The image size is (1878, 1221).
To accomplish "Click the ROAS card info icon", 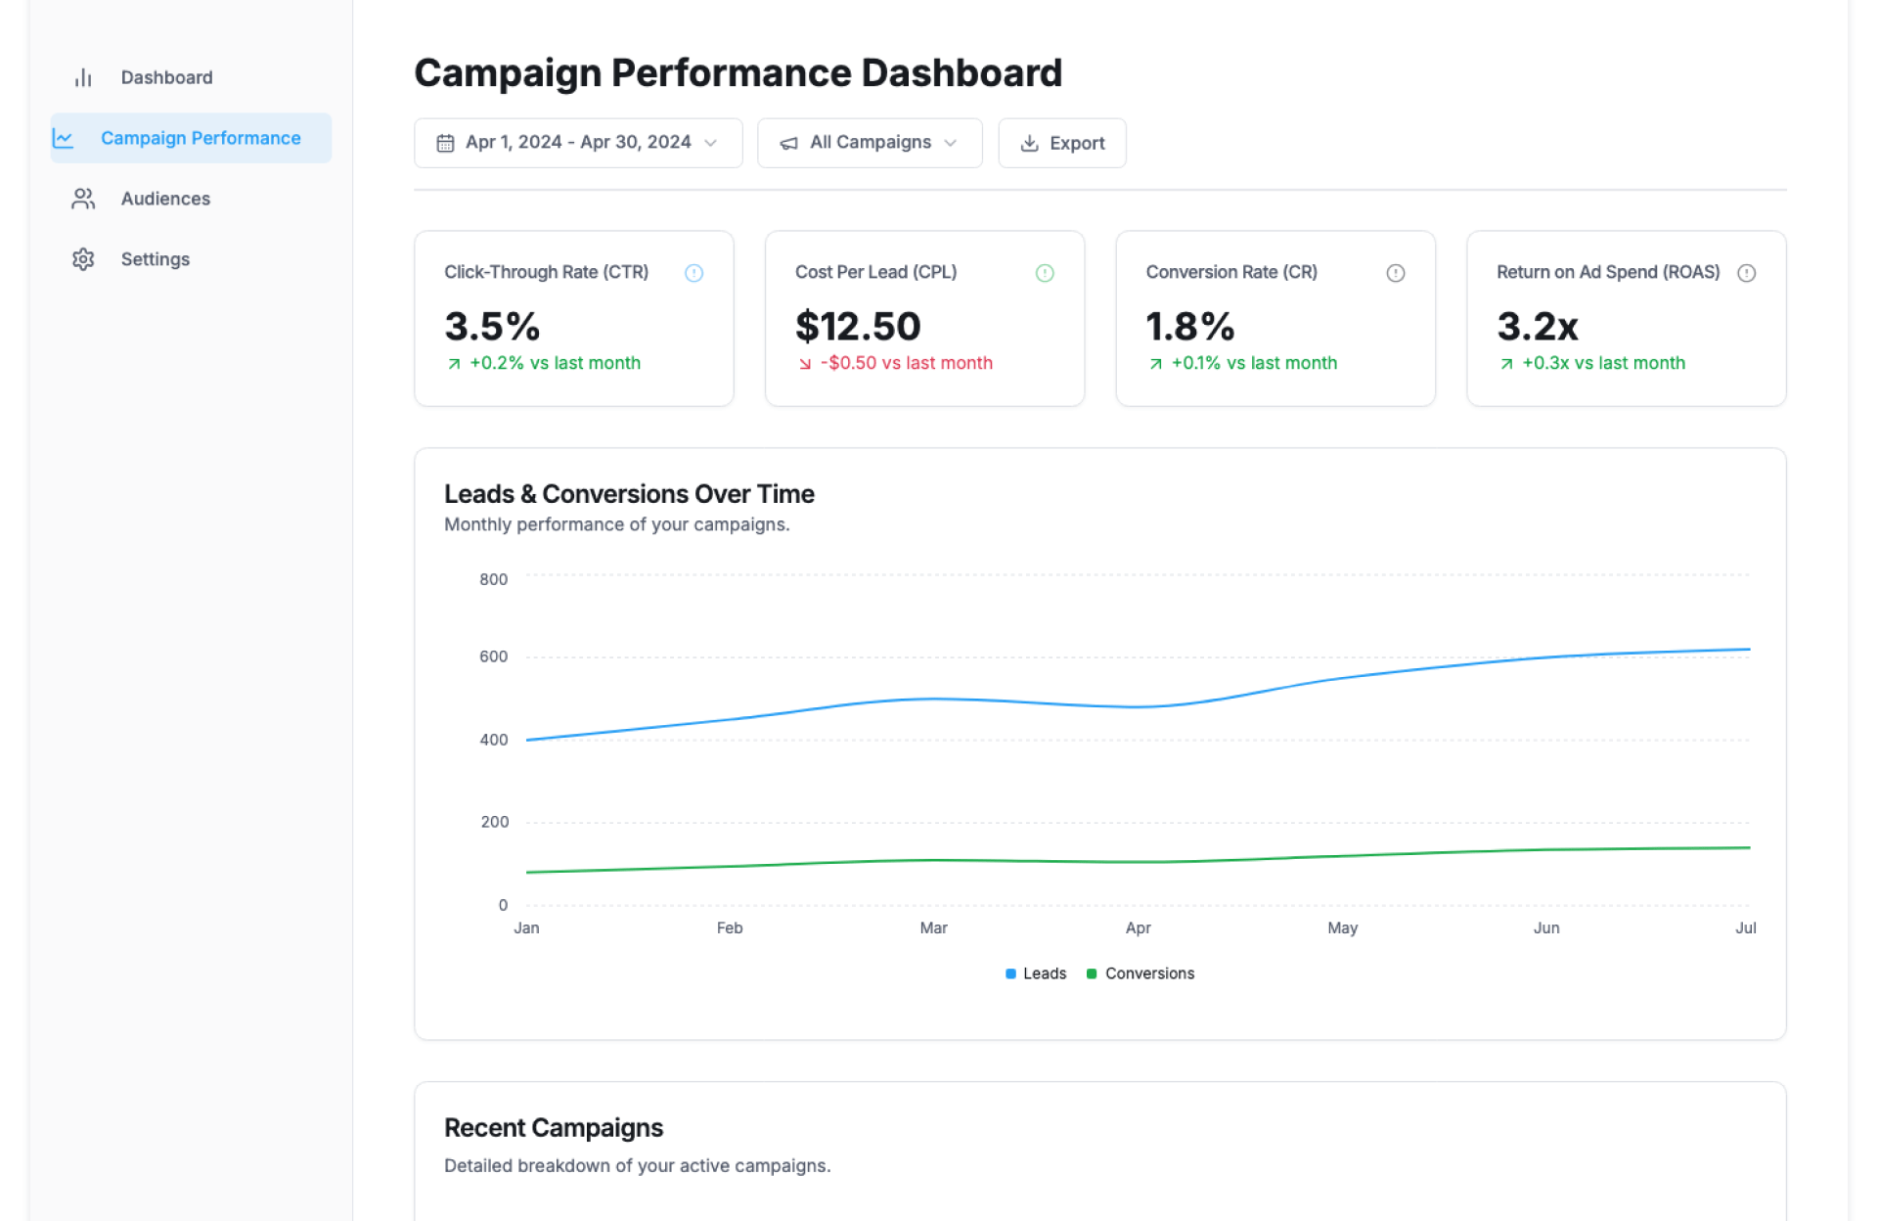I will [x=1747, y=273].
